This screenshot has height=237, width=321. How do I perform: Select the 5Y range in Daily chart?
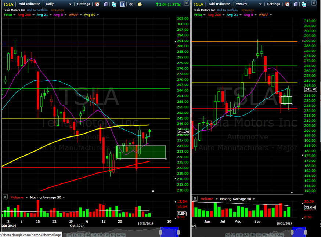(x=69, y=235)
